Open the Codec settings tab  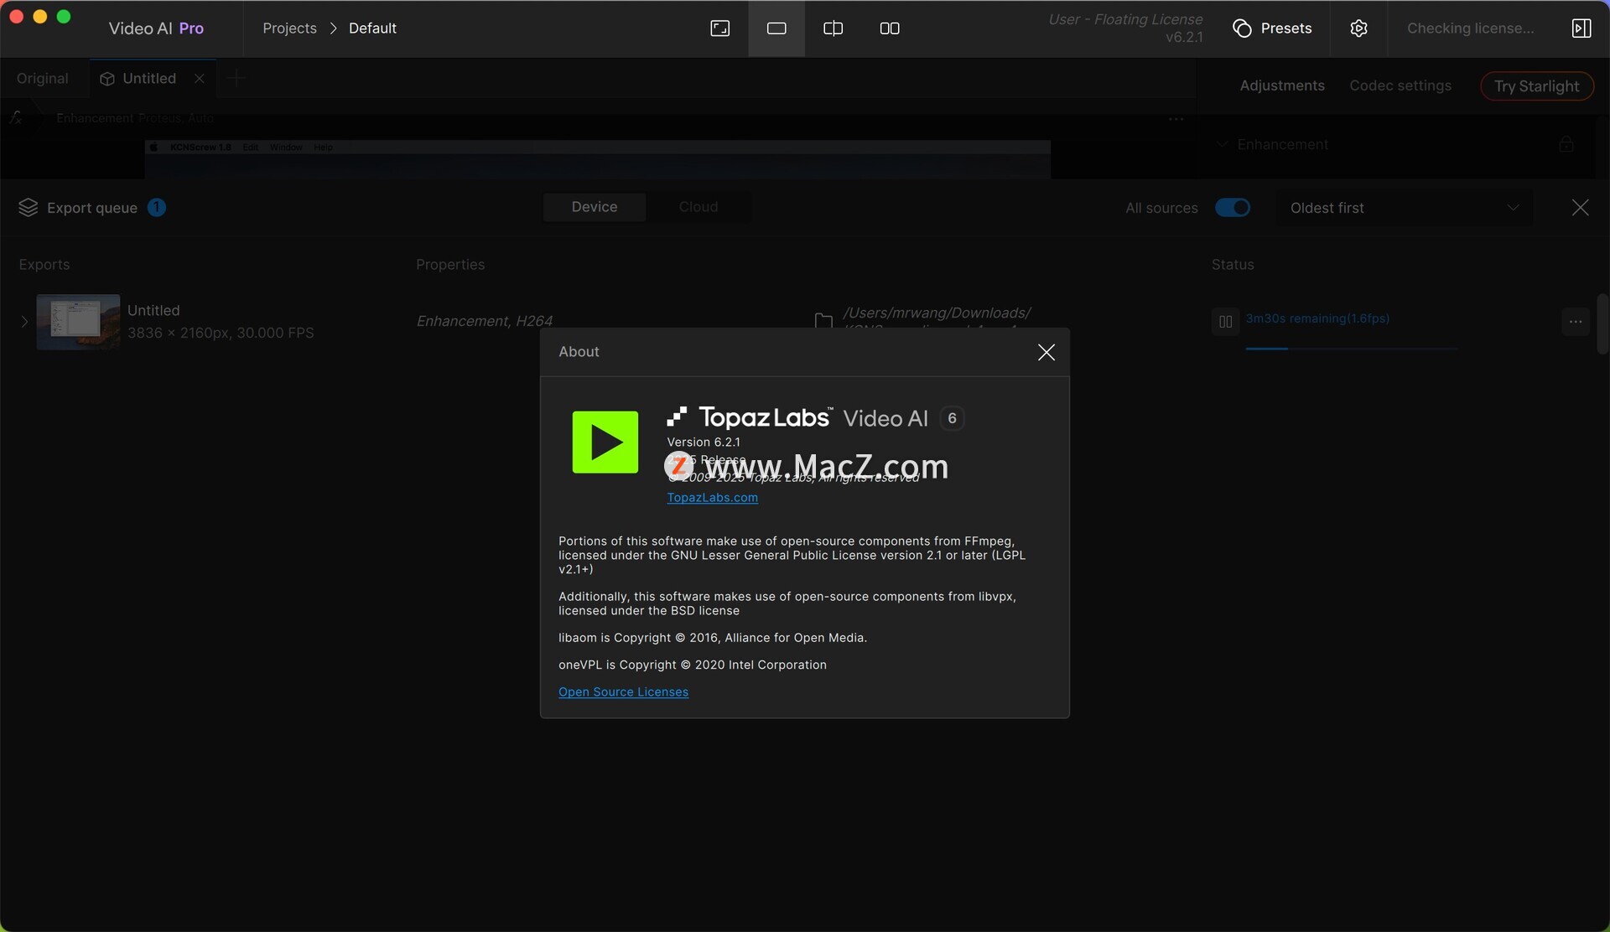tap(1400, 85)
